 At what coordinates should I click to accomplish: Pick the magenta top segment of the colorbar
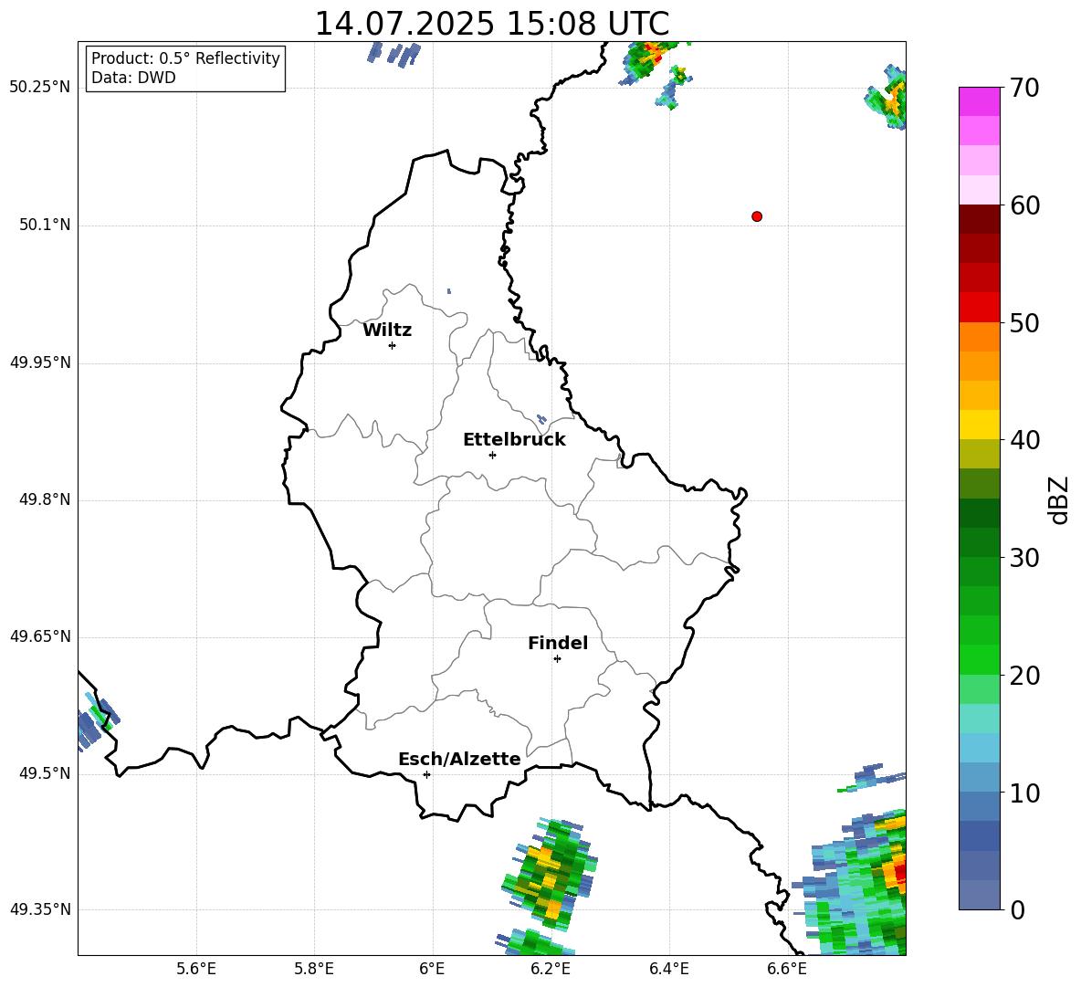[979, 101]
